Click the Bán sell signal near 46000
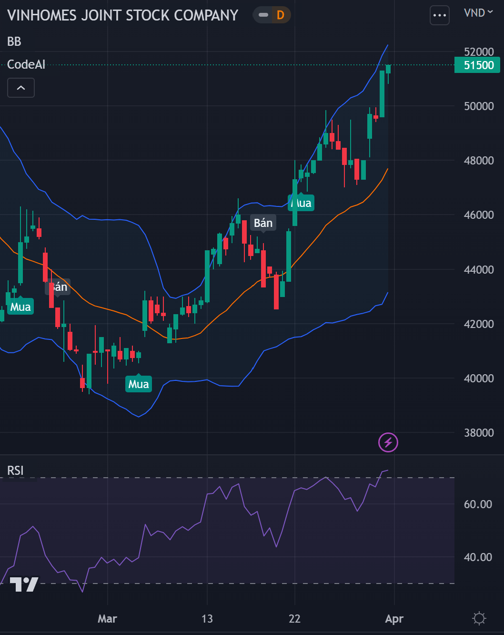This screenshot has height=635, width=504. (263, 223)
